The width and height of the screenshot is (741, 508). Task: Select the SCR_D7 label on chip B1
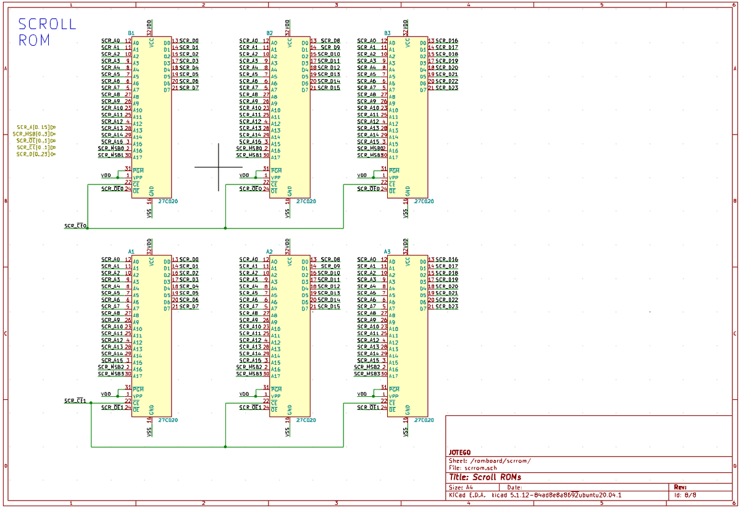189,88
